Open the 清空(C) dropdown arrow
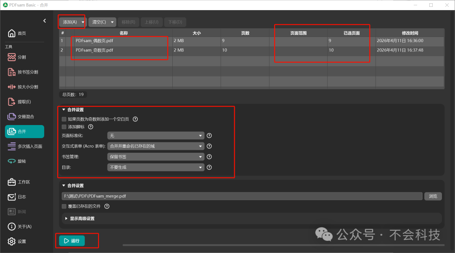This screenshot has height=253, width=455. pyautogui.click(x=112, y=22)
